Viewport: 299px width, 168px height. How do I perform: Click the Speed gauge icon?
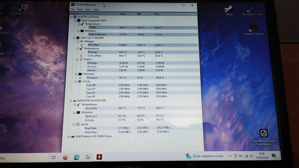coord(78,124)
